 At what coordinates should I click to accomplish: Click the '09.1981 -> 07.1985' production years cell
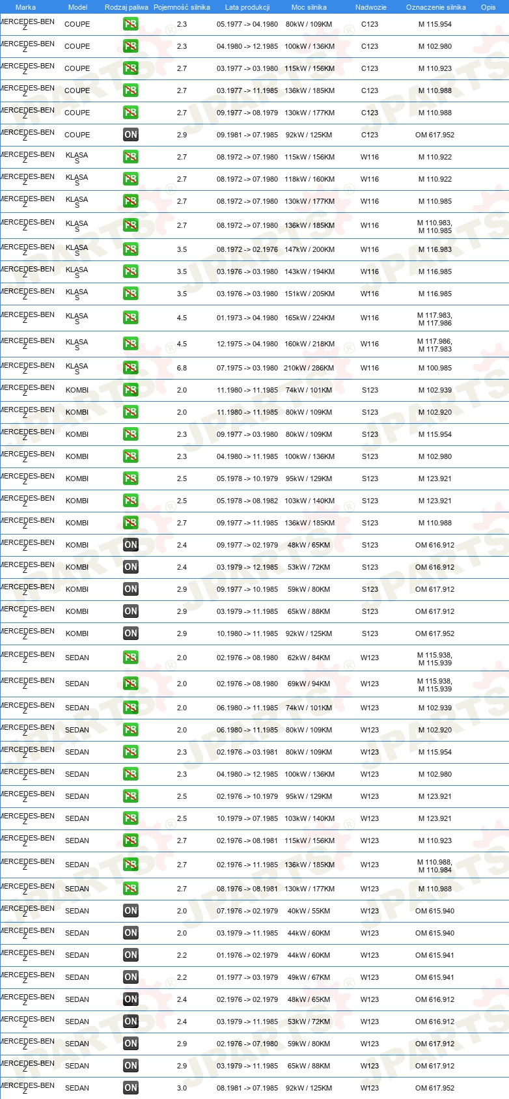coord(247,135)
